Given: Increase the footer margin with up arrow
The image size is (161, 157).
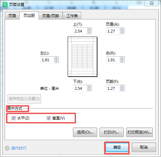Looking at the screenshot, I should click(122, 87).
